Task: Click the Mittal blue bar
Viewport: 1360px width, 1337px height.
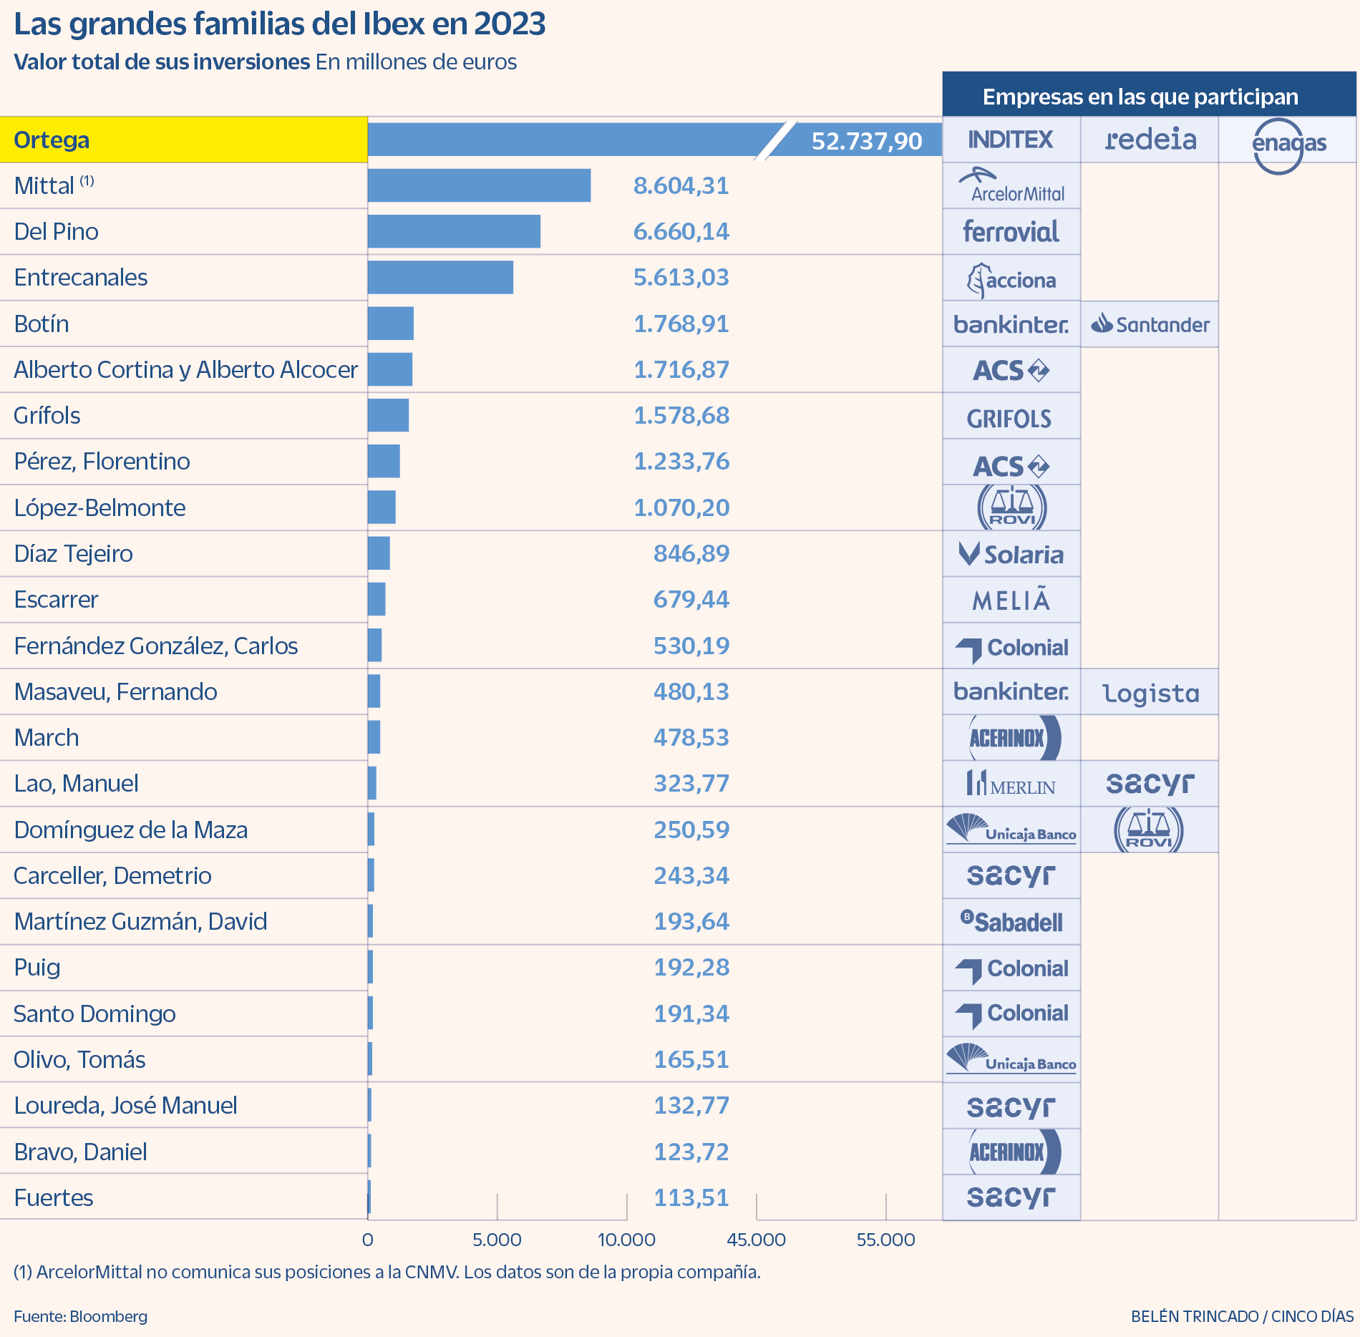Action: tap(478, 186)
